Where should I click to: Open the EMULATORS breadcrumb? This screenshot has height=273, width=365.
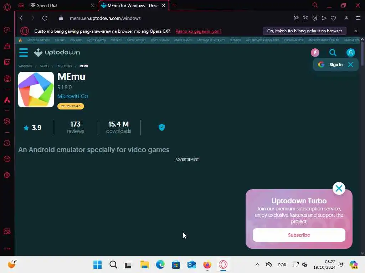tap(64, 66)
